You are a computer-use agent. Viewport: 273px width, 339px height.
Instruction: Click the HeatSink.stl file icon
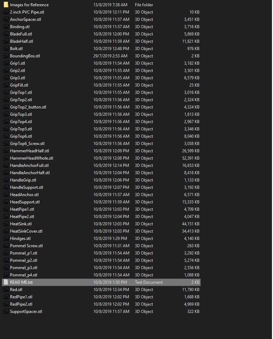(x=6, y=224)
